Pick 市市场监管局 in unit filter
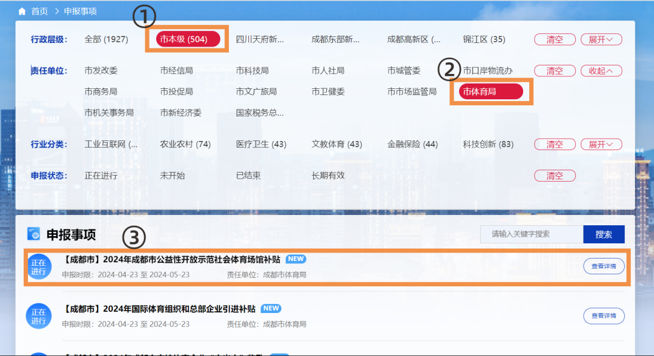The image size is (654, 356). point(412,91)
